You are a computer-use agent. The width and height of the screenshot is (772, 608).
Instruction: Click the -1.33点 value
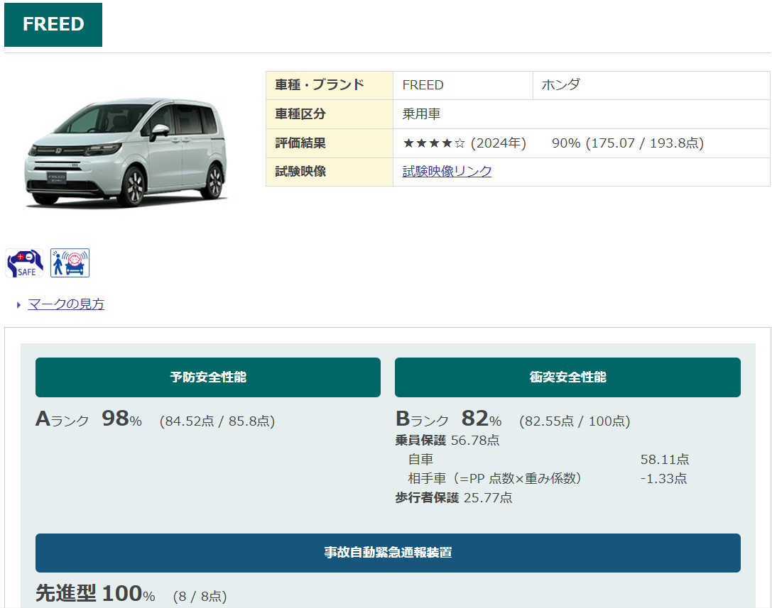coord(663,479)
